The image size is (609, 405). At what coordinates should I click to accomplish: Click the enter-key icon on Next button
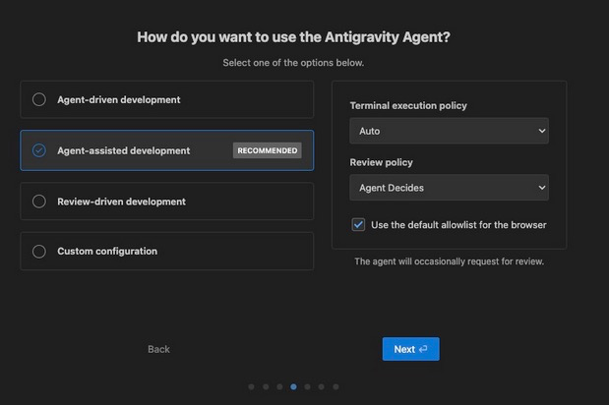[x=423, y=349]
